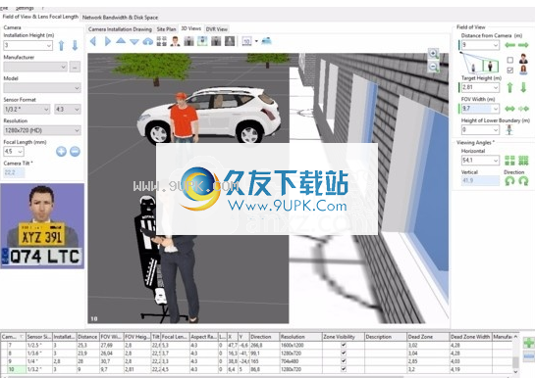Uncheck the checked box beside the woman icon
This screenshot has height=378, width=535.
click(x=510, y=71)
